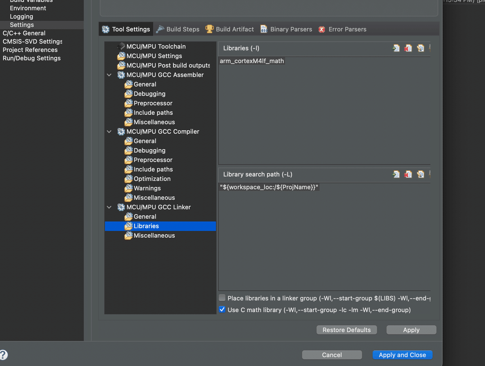
Task: Add a new library entry
Action: (396, 48)
